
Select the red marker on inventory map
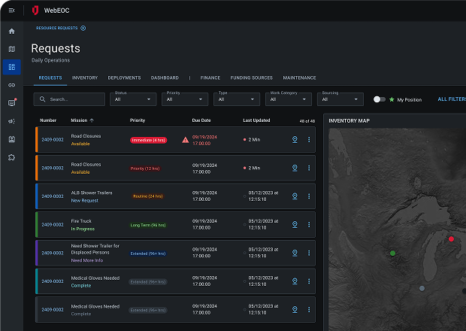coord(451,238)
